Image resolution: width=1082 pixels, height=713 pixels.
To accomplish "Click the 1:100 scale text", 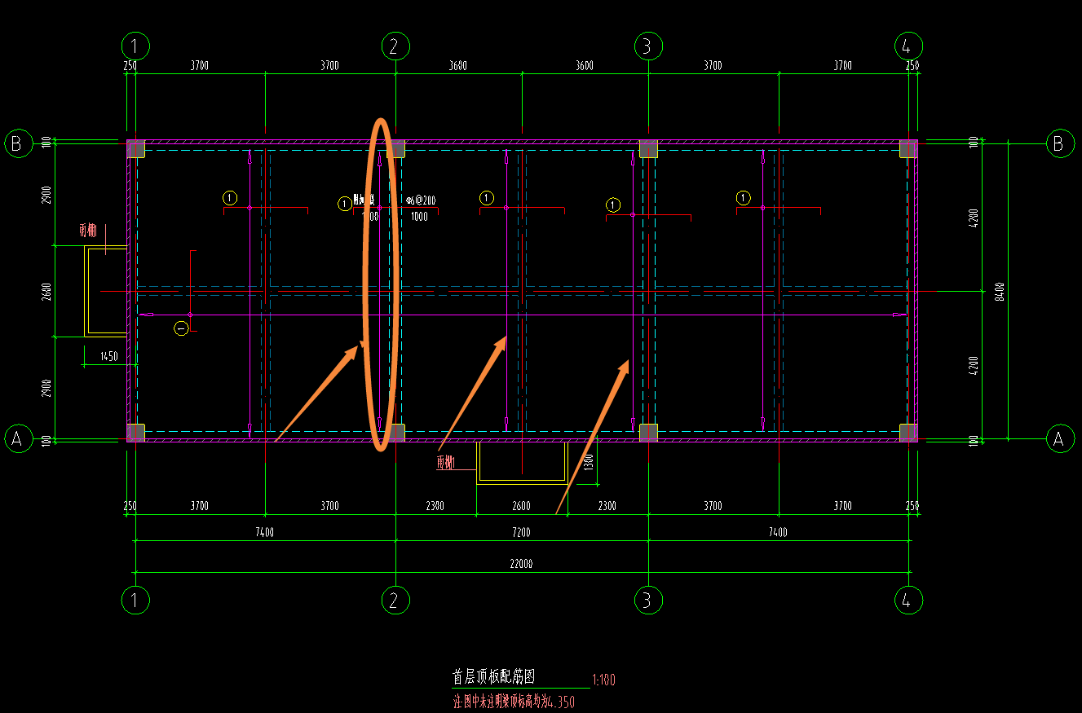I will tap(603, 680).
